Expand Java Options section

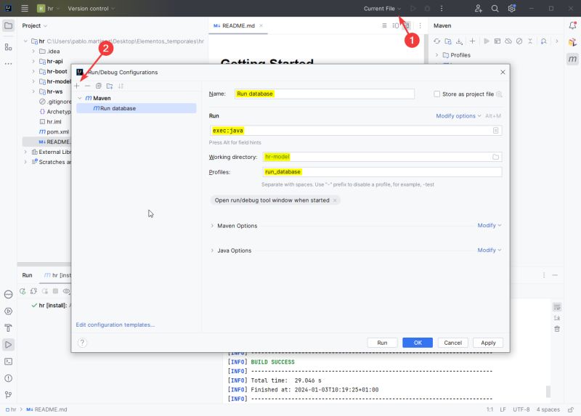212,250
